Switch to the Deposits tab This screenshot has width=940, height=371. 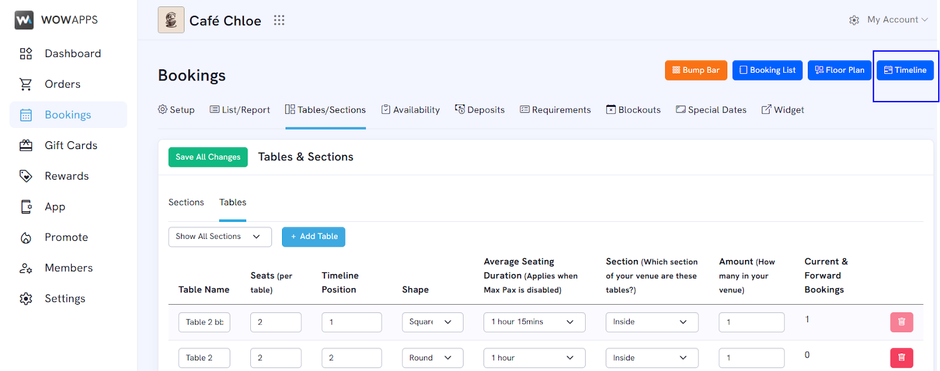point(480,110)
